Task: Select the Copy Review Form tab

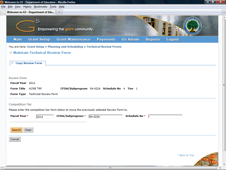Action: (28, 63)
